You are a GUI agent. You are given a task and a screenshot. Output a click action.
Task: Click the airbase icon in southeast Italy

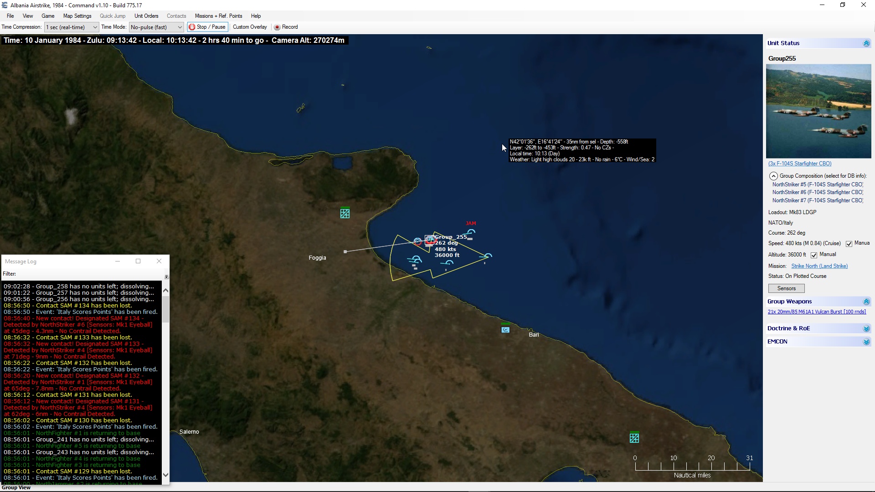tap(634, 438)
